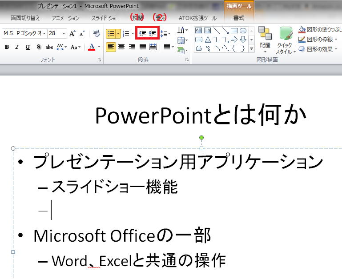
Task: Select the triangle shape
Action: (208, 40)
